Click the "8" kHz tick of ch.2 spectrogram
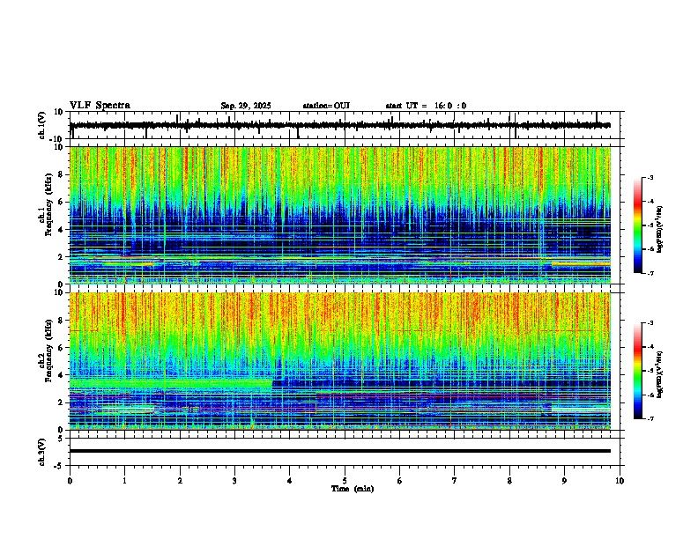698x539 pixels. point(62,321)
